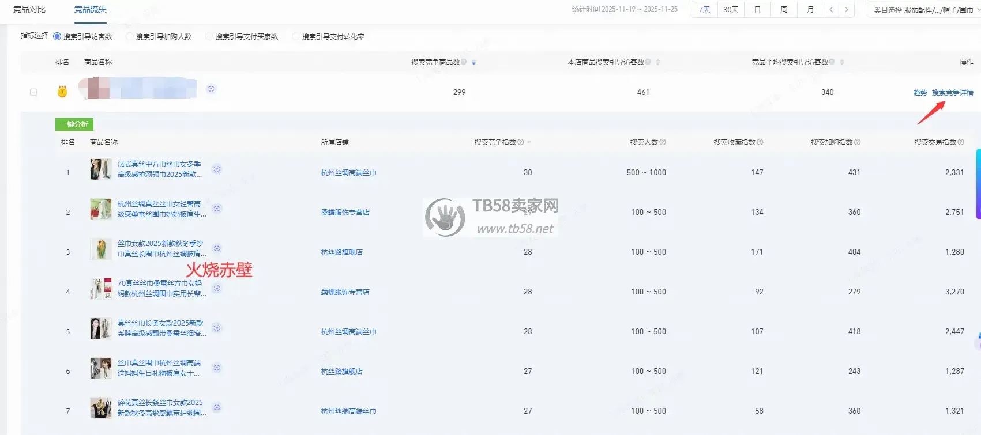
Task: Click thumbnail of rank 1 scarf product
Action: tap(101, 169)
